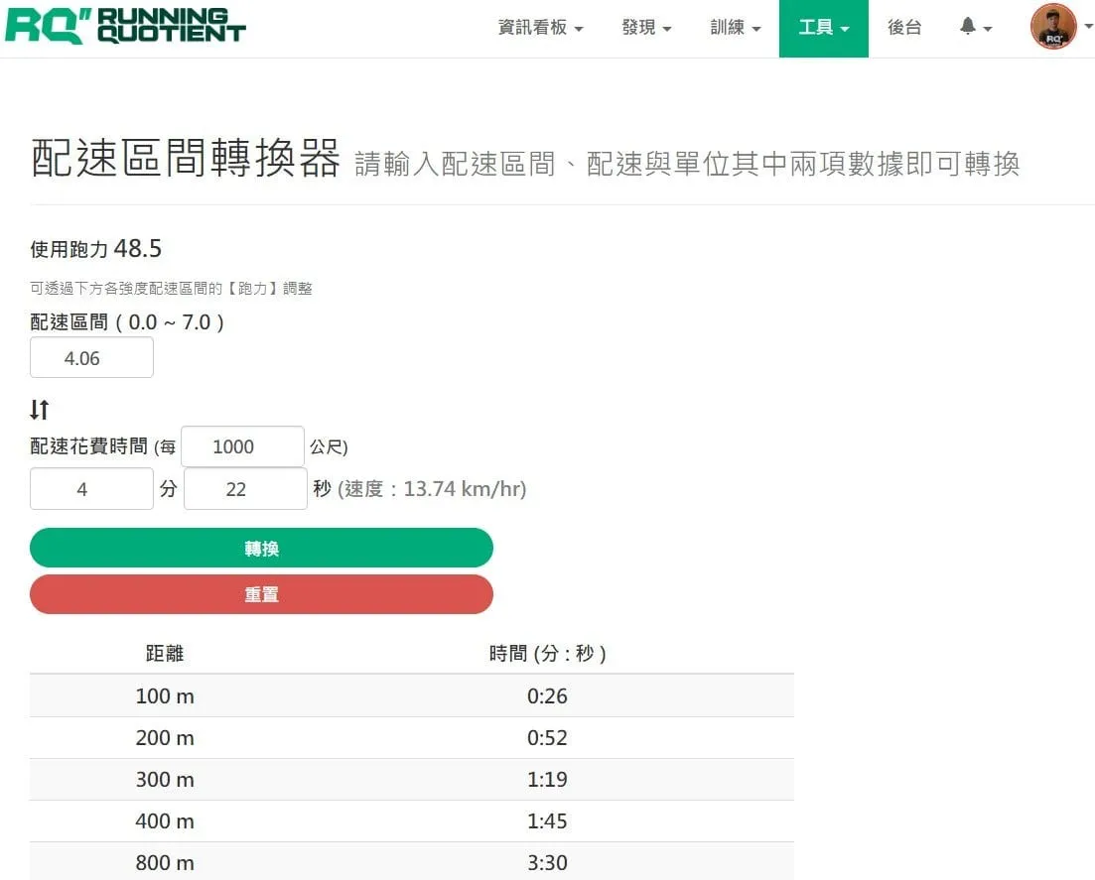Viewport: 1095px width, 880px height.
Task: Open the 工具 active menu
Action: coord(823,28)
